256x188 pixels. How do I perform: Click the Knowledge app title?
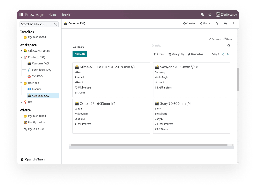click(x=34, y=14)
